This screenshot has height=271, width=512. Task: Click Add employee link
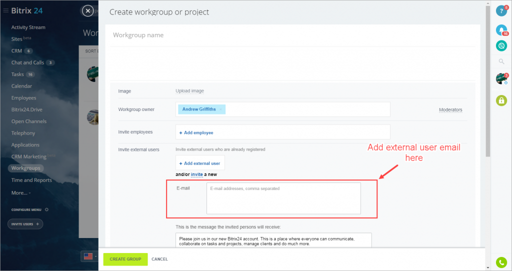[x=196, y=133]
